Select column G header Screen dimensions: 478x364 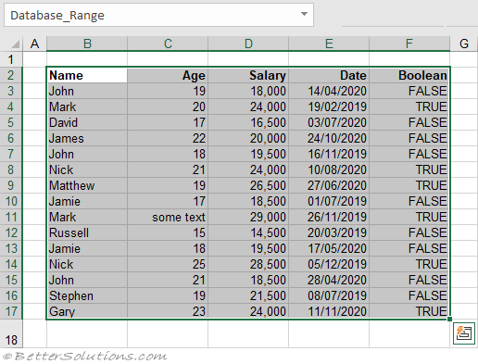click(464, 44)
